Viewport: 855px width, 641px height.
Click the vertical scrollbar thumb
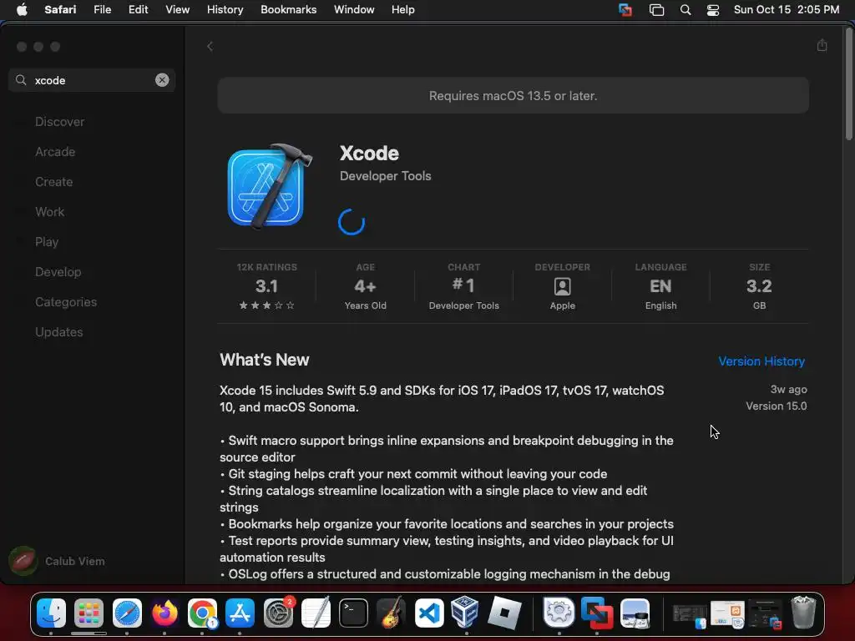(848, 84)
